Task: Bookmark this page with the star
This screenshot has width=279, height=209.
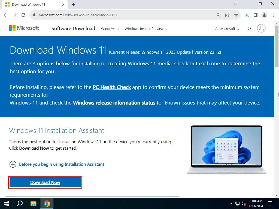Action: point(236,15)
